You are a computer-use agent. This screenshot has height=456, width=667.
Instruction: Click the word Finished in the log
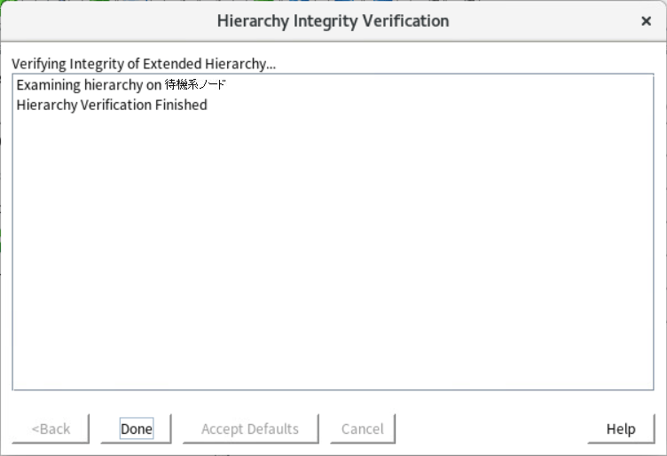[181, 105]
